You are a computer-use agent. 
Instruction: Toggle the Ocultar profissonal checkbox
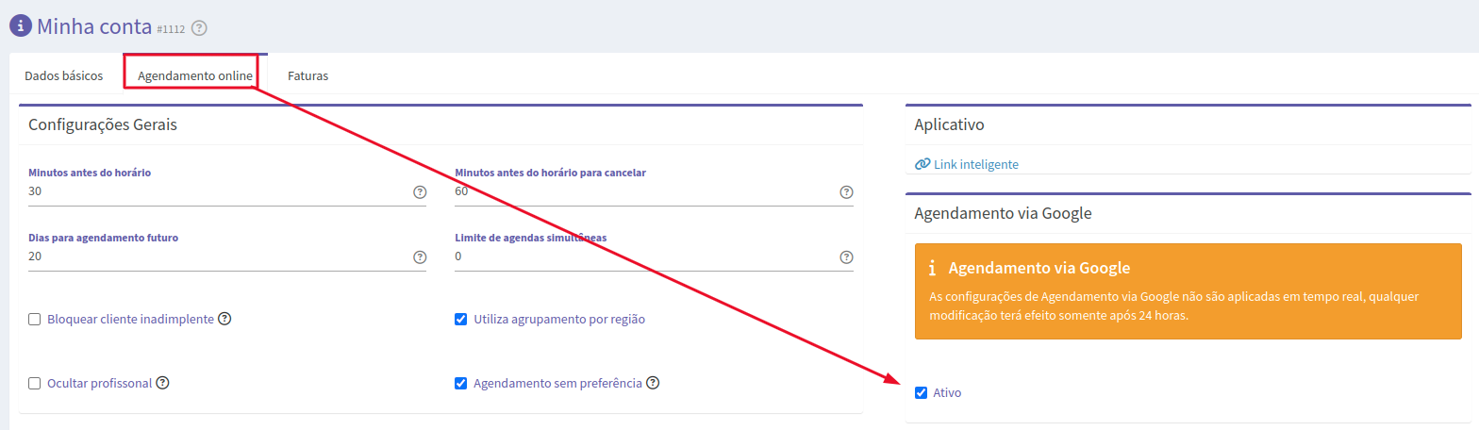(35, 384)
